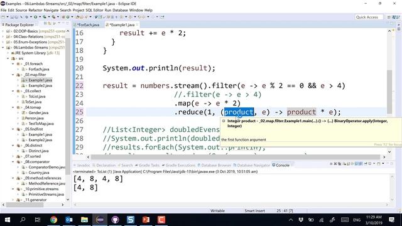Open the Navigate menu

click(51, 10)
